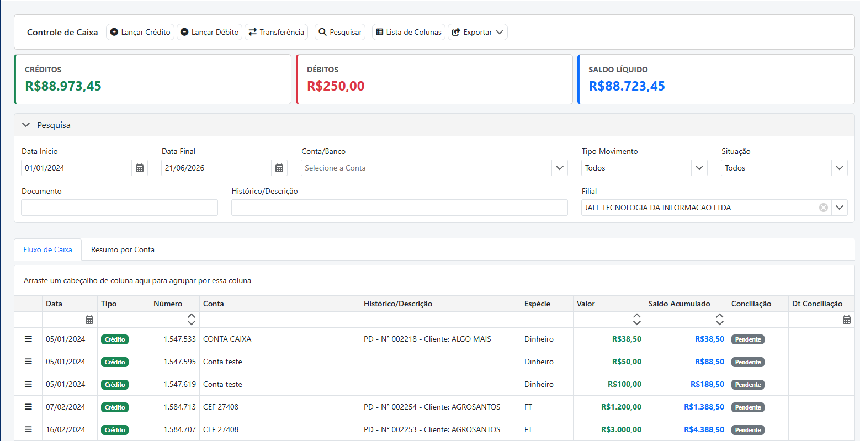Click the Espécie column filter field
The image size is (860, 441).
point(547,320)
